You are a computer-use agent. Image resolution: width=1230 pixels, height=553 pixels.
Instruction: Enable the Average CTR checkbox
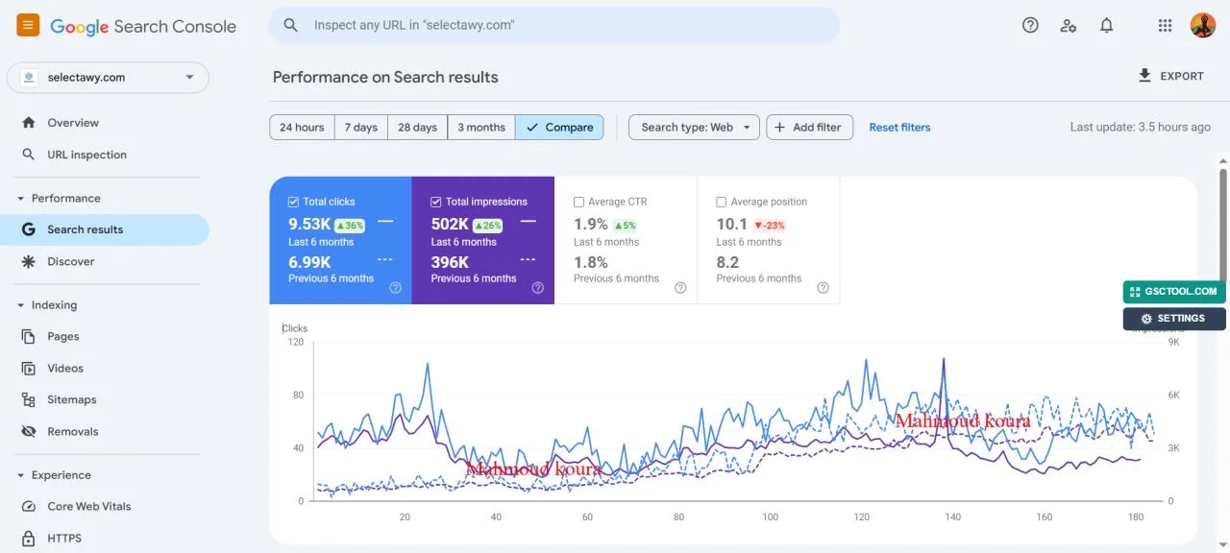tap(578, 203)
